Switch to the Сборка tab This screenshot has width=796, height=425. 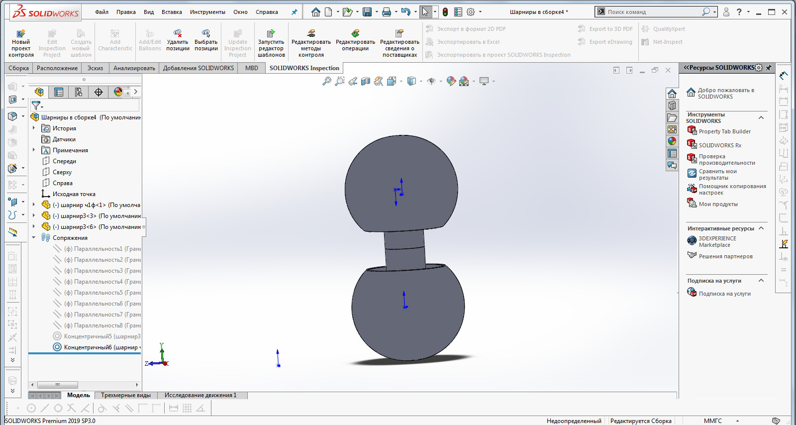pos(18,68)
